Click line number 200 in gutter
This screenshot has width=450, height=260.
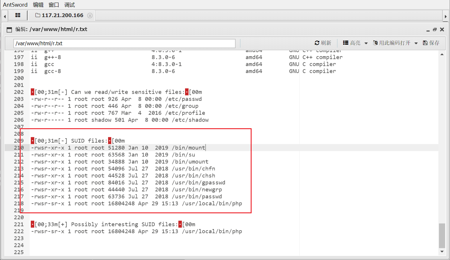[x=19, y=78]
